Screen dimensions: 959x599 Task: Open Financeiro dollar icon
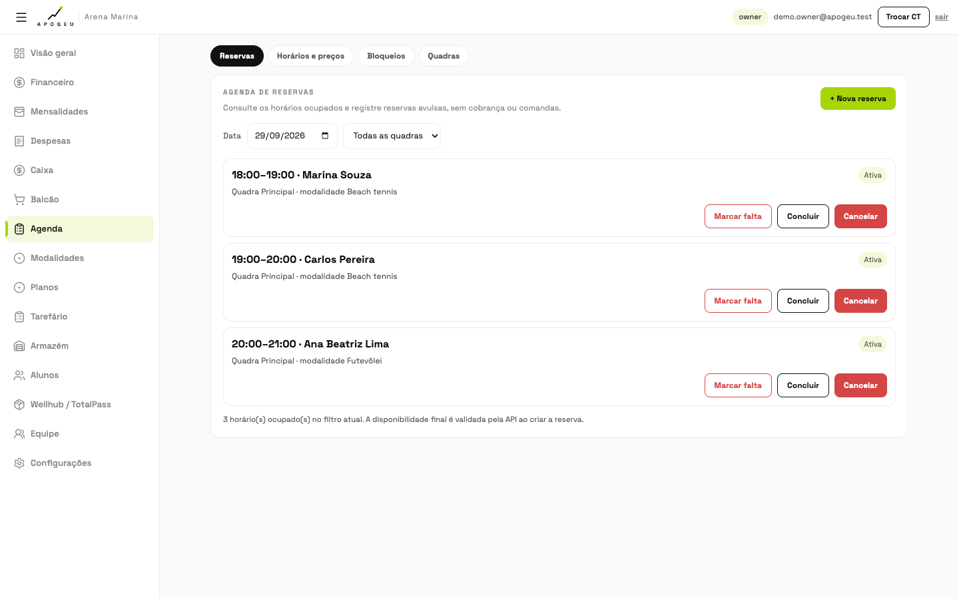coord(19,83)
